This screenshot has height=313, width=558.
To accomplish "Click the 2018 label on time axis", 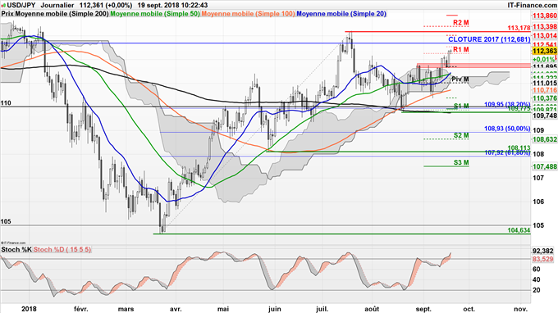I will 29,309.
